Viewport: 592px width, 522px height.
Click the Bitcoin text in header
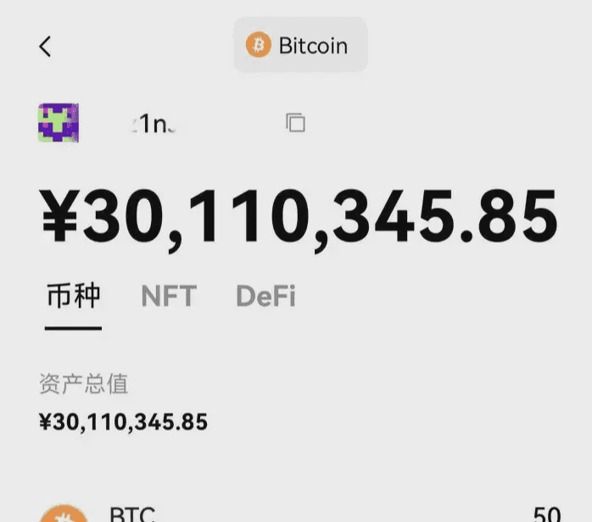coord(313,46)
